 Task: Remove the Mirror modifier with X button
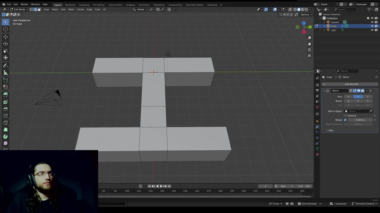[370, 91]
